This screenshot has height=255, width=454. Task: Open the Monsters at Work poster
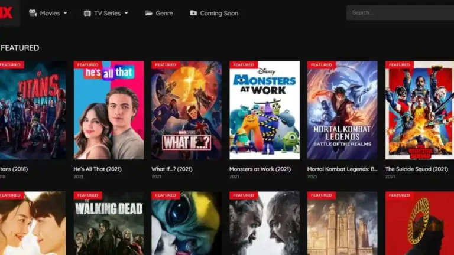(x=265, y=110)
